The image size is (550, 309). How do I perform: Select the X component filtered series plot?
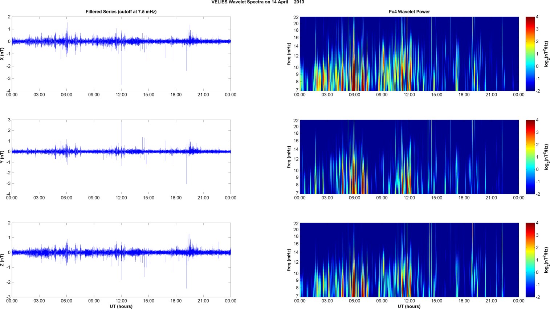[x=121, y=54]
